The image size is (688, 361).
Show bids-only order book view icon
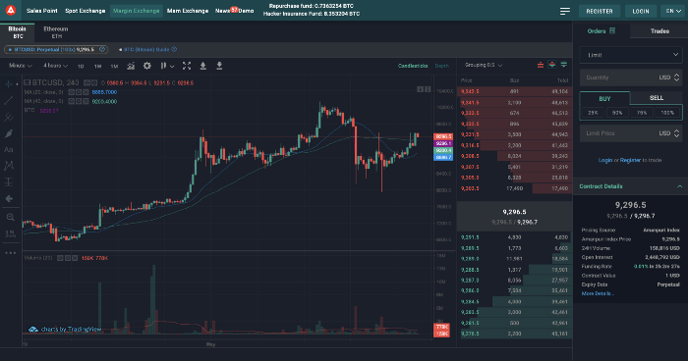point(564,65)
